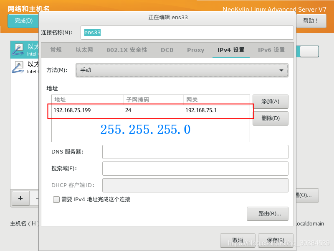Click the 完成(D) done button
This screenshot has height=251, width=334.
23,20
